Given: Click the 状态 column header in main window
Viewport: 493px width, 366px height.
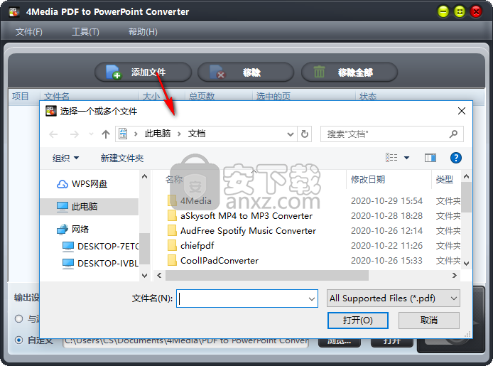Looking at the screenshot, I should click(368, 96).
